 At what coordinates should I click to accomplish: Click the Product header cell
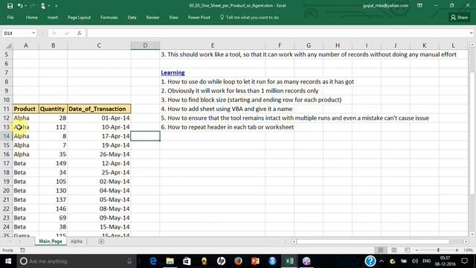click(26, 109)
